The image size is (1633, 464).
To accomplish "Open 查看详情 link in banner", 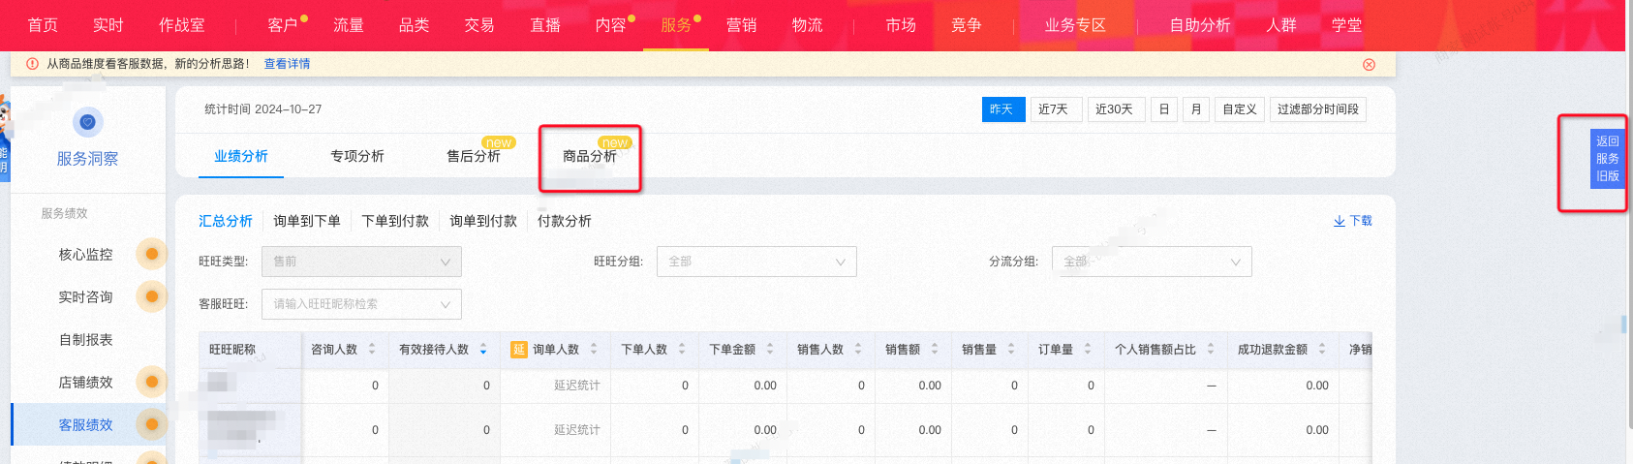I will click(x=287, y=64).
